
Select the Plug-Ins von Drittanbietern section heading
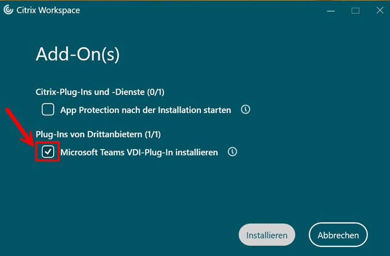98,134
